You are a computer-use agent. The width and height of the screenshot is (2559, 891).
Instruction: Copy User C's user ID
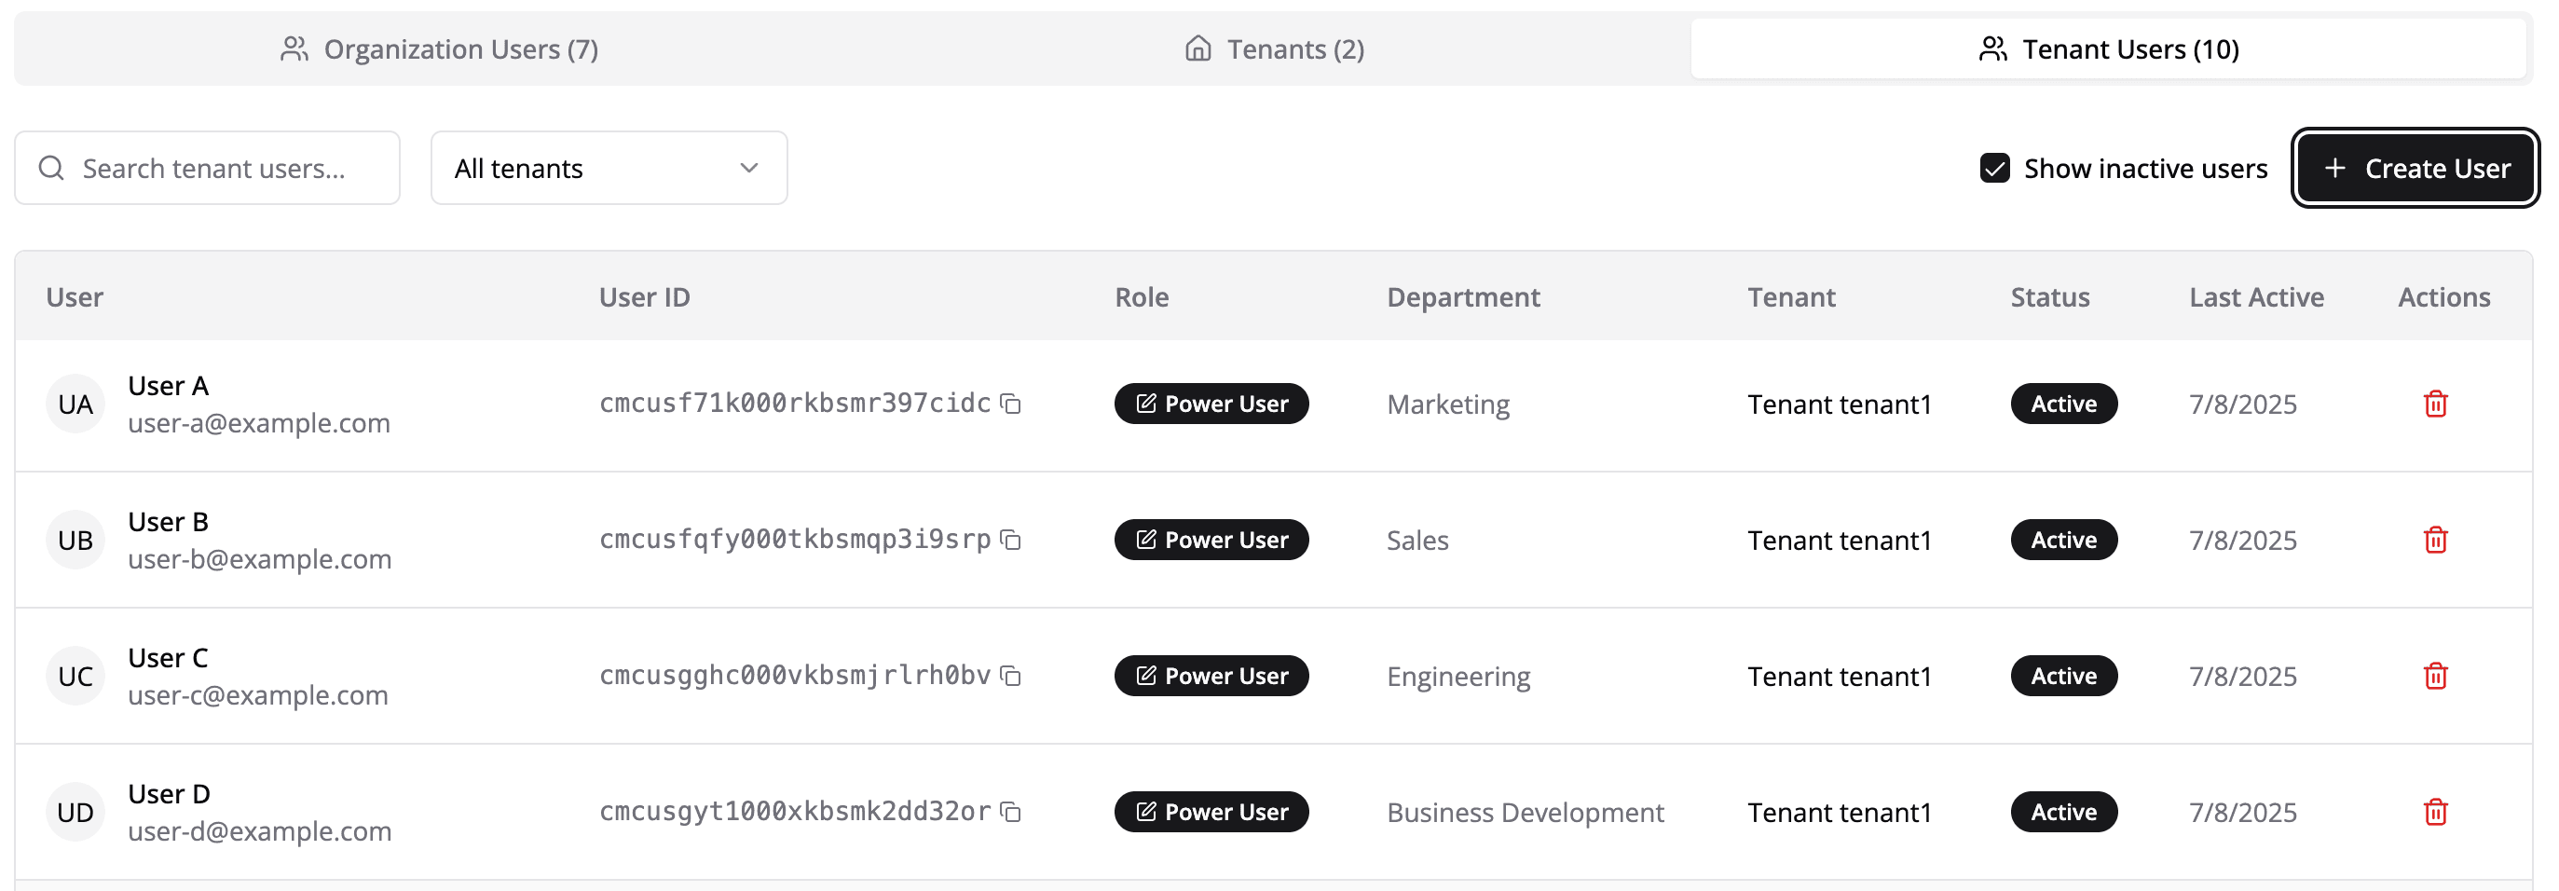tap(1010, 676)
